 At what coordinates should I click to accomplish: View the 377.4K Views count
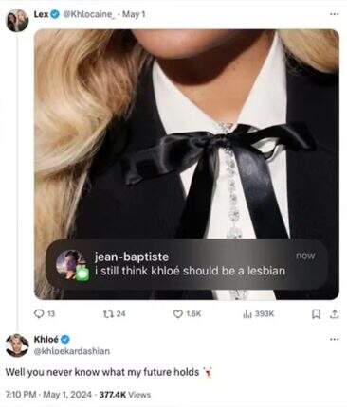coord(125,395)
